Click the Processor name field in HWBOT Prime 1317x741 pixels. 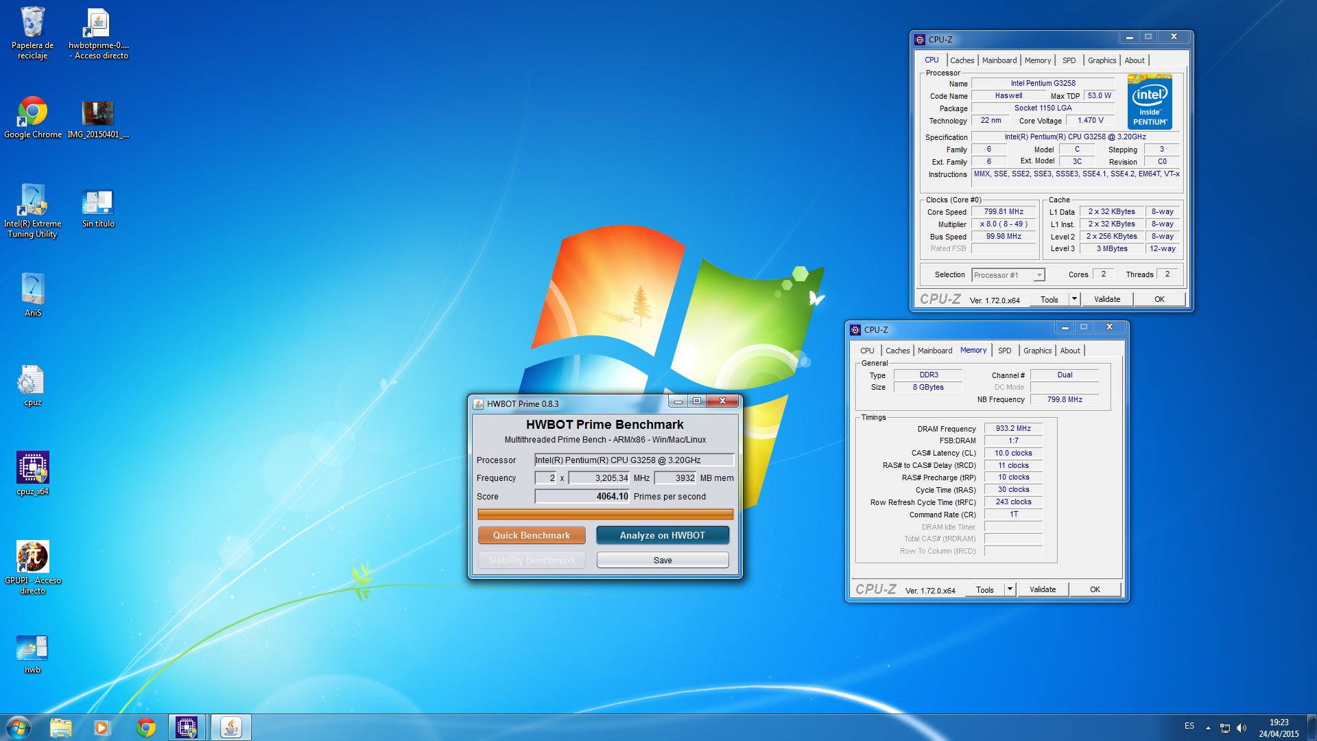point(634,460)
